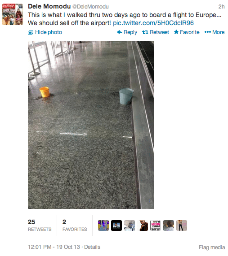Open the pic.twitter.com/5H0CdcIR96 link
Screen dimensions: 228x256
click(x=153, y=23)
